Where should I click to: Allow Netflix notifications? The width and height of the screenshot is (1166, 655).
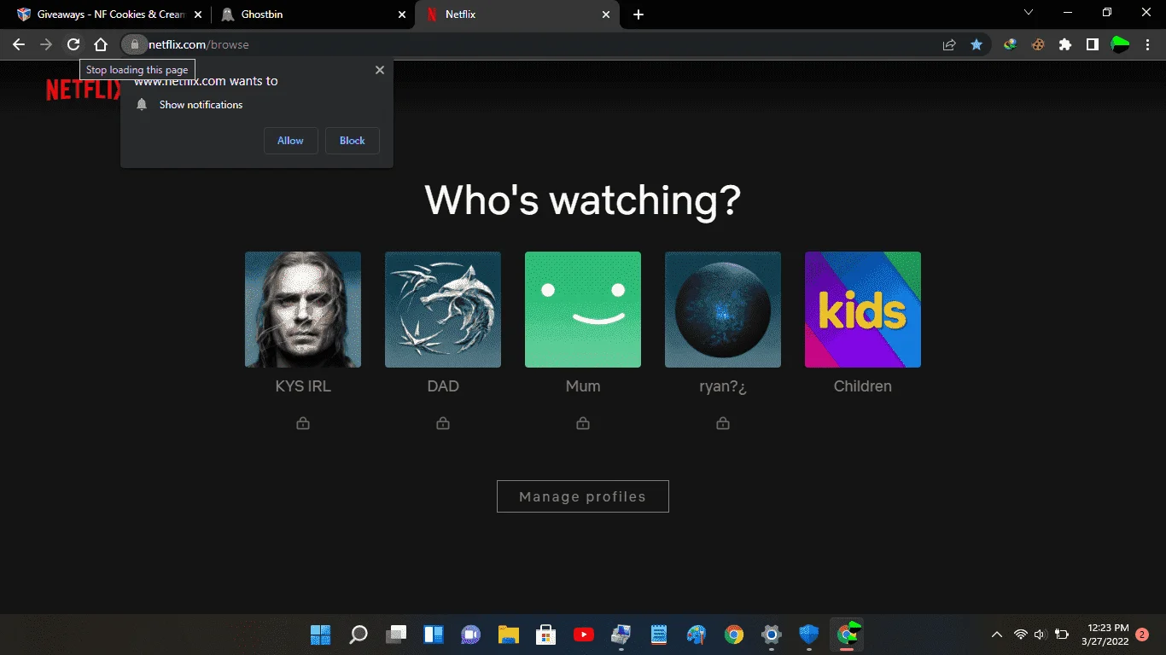pos(291,141)
